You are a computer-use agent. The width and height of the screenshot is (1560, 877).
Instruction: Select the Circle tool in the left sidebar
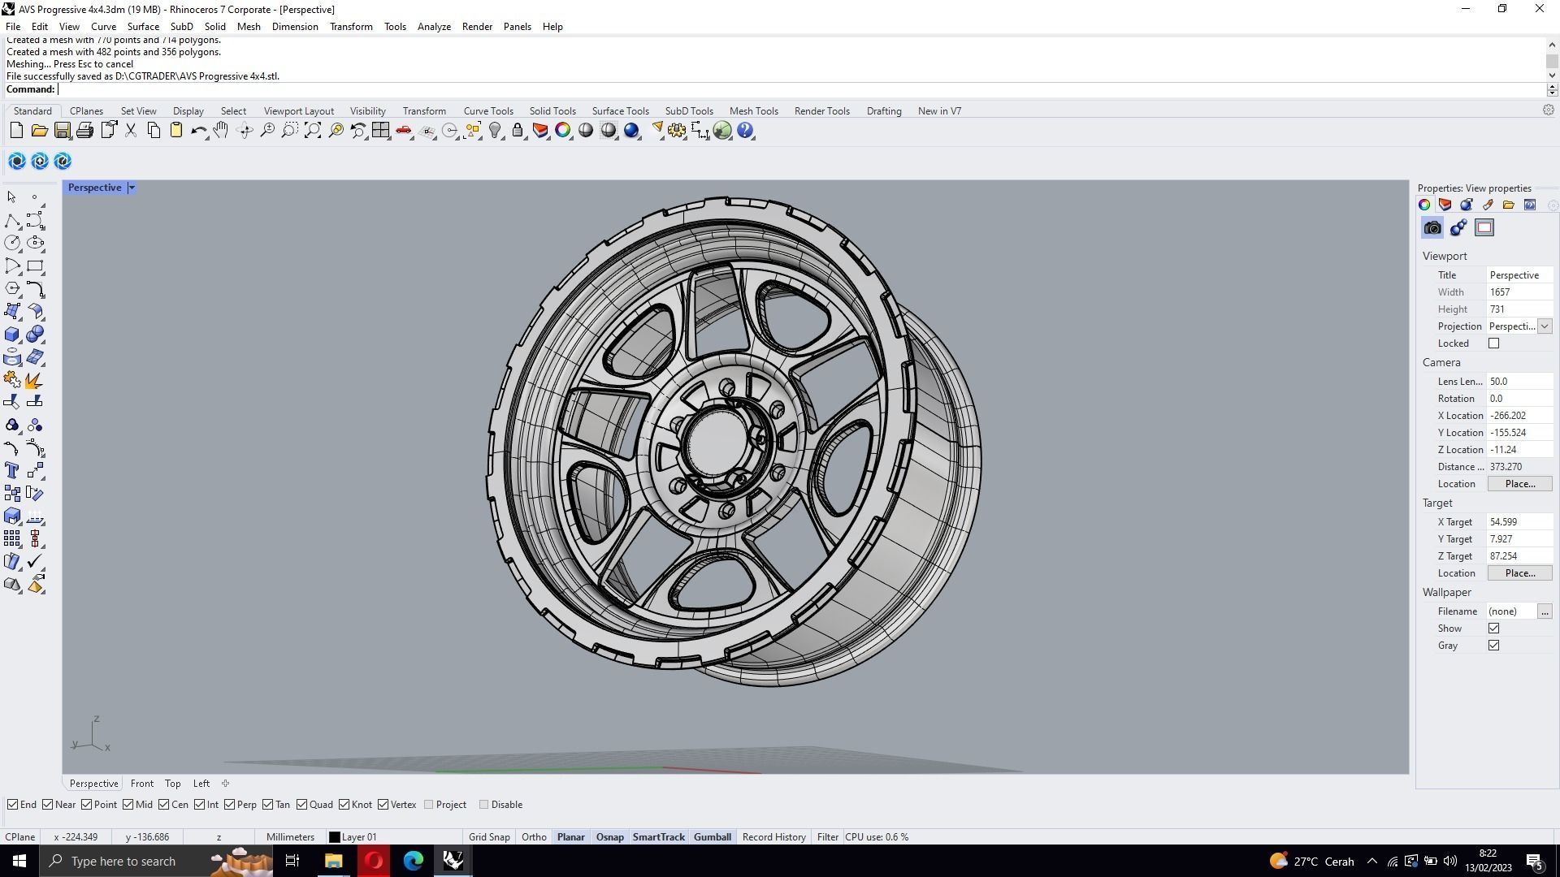(12, 243)
